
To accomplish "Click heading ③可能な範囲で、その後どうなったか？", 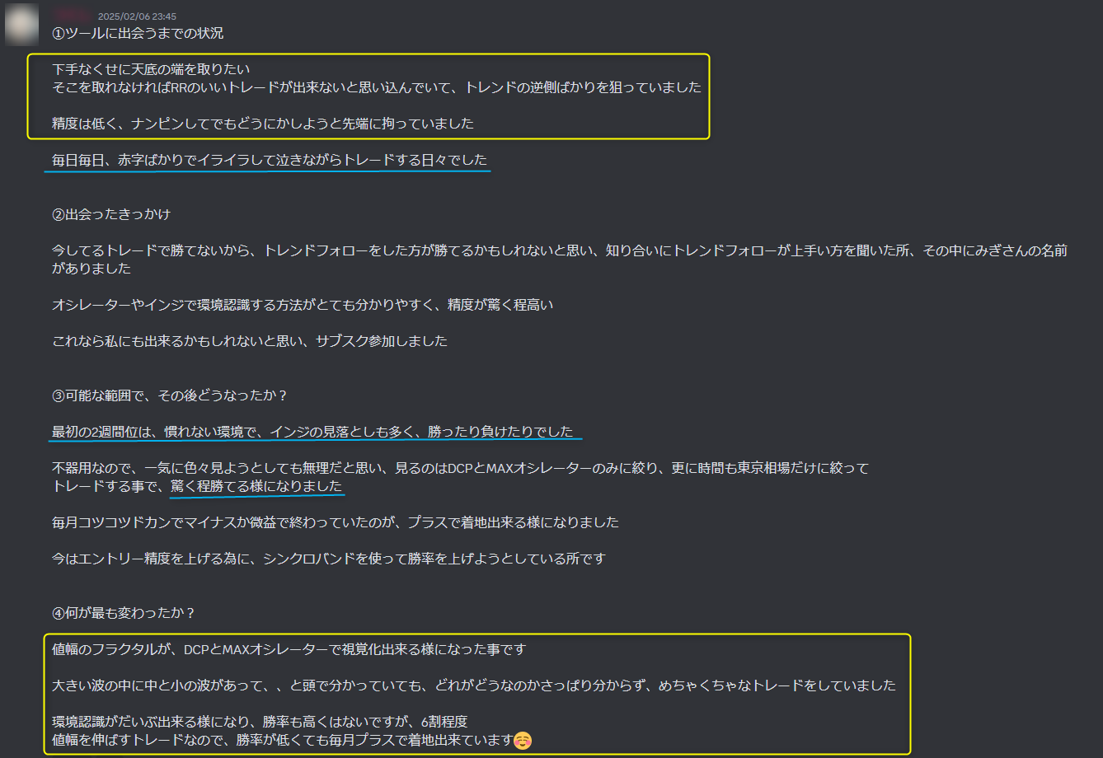I will tap(170, 395).
